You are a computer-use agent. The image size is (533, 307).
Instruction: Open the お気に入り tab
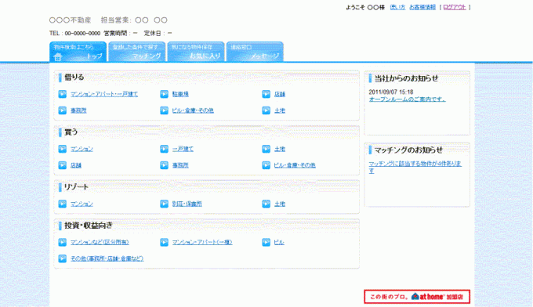point(196,52)
